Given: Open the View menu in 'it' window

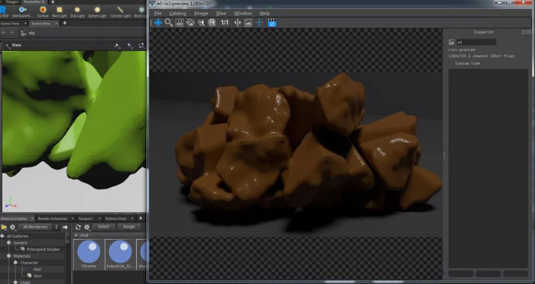Looking at the screenshot, I should (x=221, y=13).
